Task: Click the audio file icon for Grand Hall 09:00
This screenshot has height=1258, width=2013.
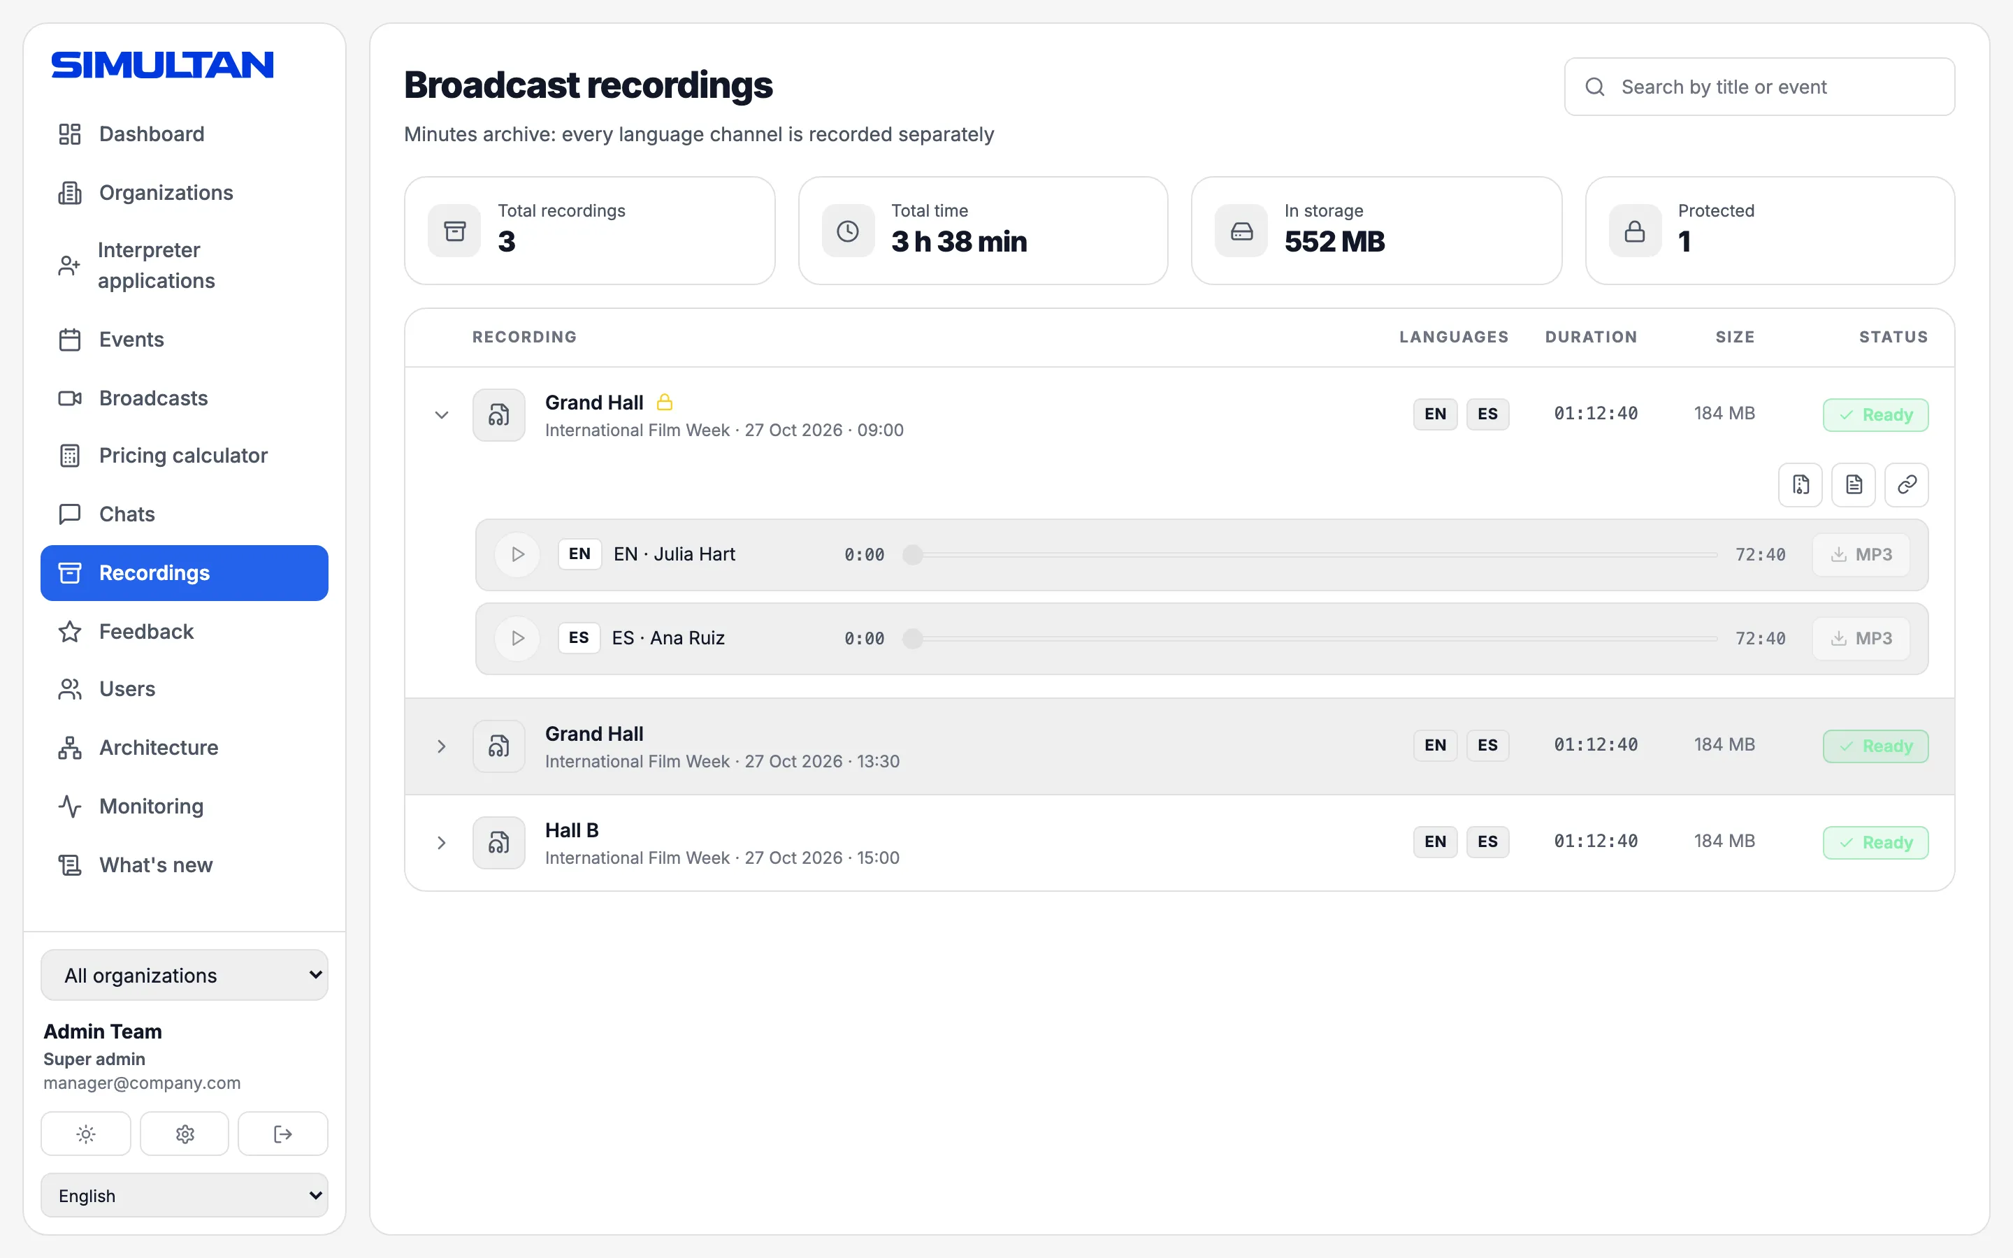Action: [x=499, y=414]
